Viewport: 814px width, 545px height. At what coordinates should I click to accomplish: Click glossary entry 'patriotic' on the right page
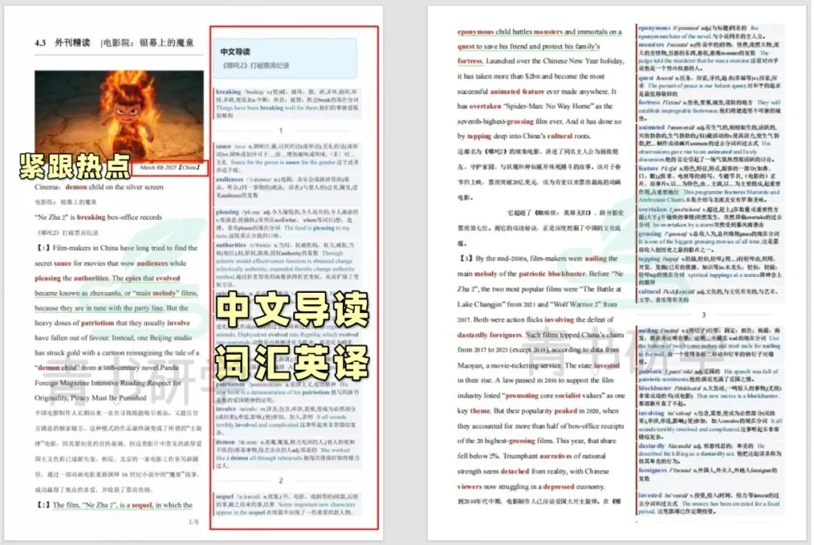[x=650, y=371]
